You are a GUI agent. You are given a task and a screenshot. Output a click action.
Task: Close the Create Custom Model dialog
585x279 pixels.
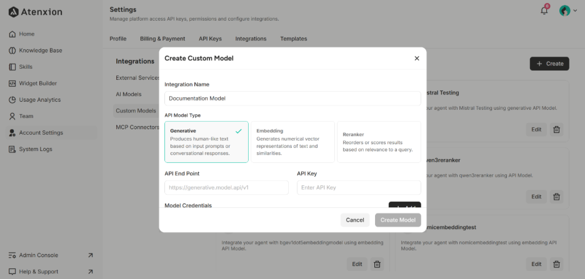tap(417, 58)
